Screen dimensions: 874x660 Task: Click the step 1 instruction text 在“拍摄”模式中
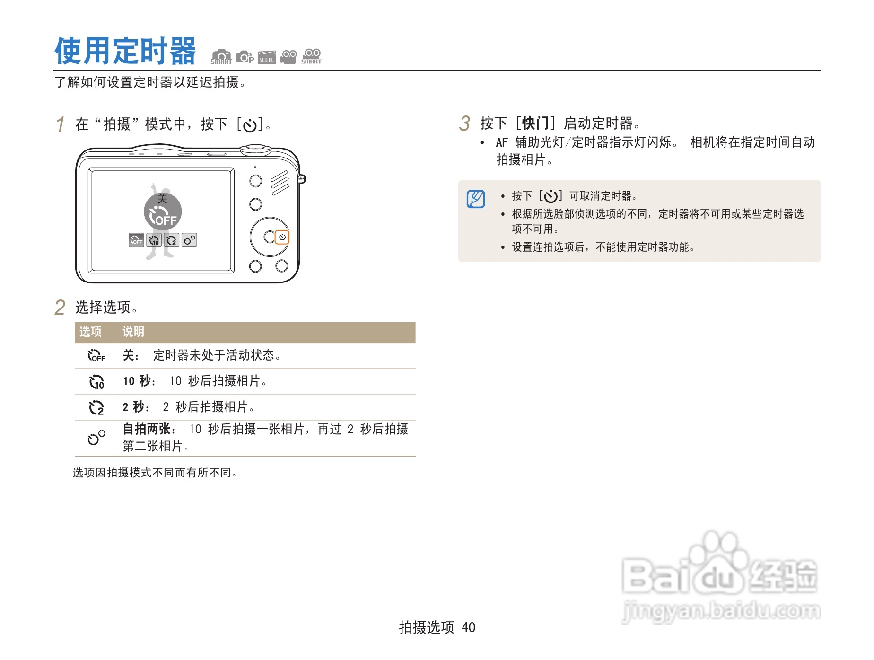point(173,124)
